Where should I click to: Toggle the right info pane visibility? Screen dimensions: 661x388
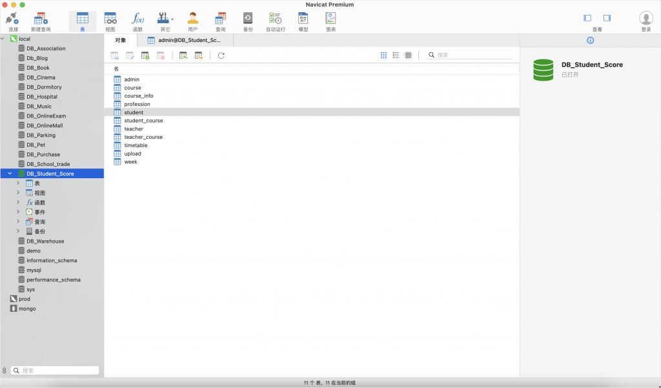[x=607, y=18]
